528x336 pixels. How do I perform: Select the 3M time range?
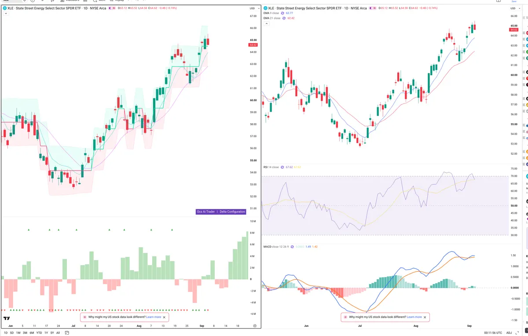click(25, 332)
